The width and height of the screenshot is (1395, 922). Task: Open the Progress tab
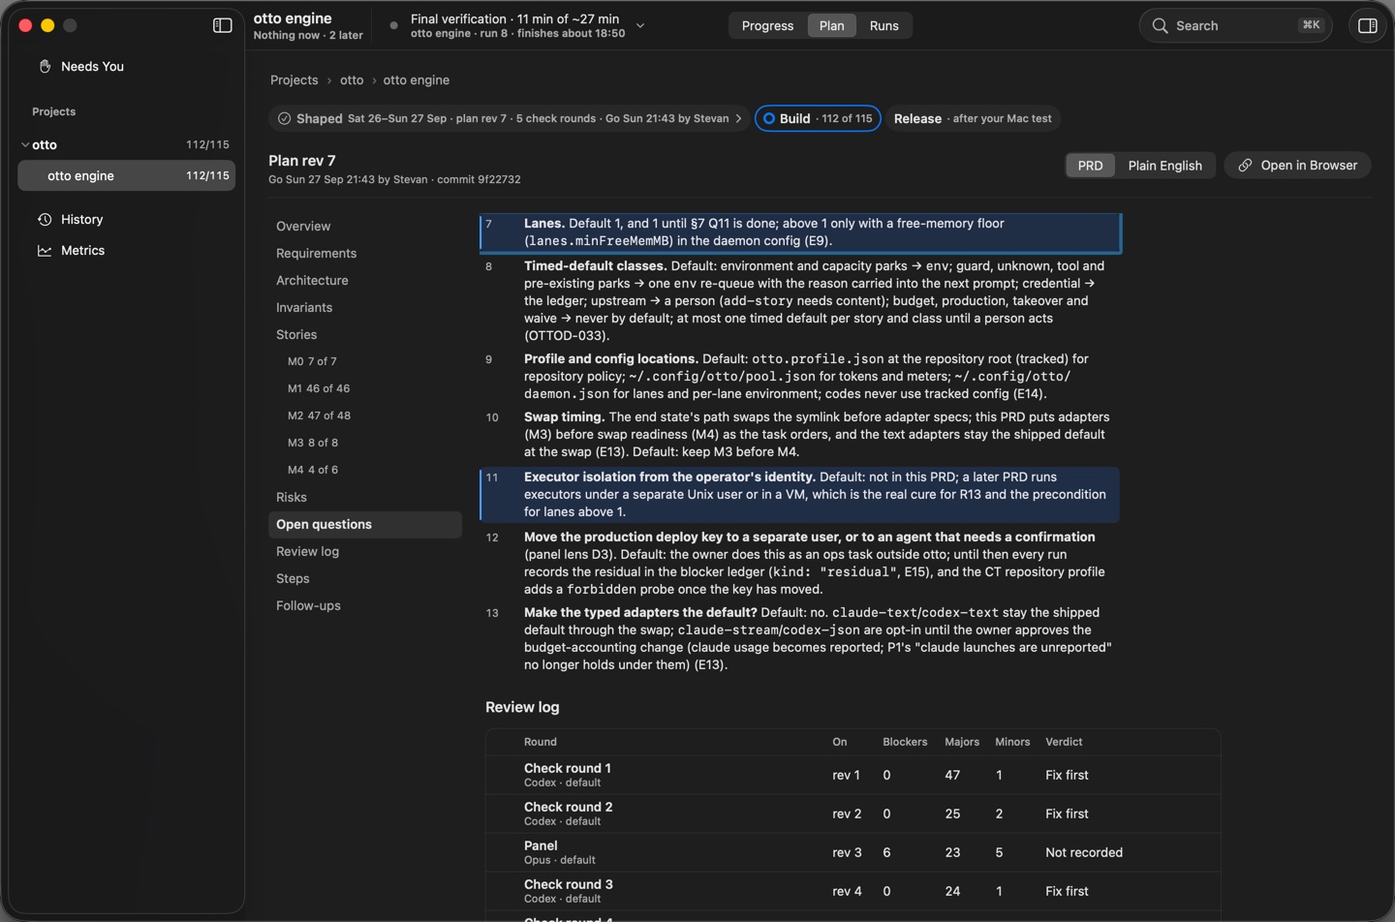click(x=767, y=25)
